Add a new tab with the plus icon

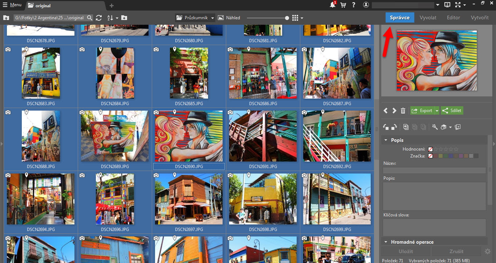111,5
